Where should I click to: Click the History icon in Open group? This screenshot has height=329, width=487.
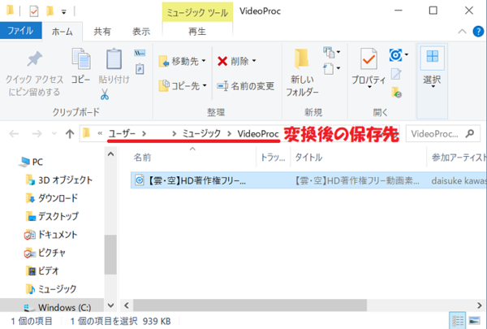pyautogui.click(x=397, y=93)
